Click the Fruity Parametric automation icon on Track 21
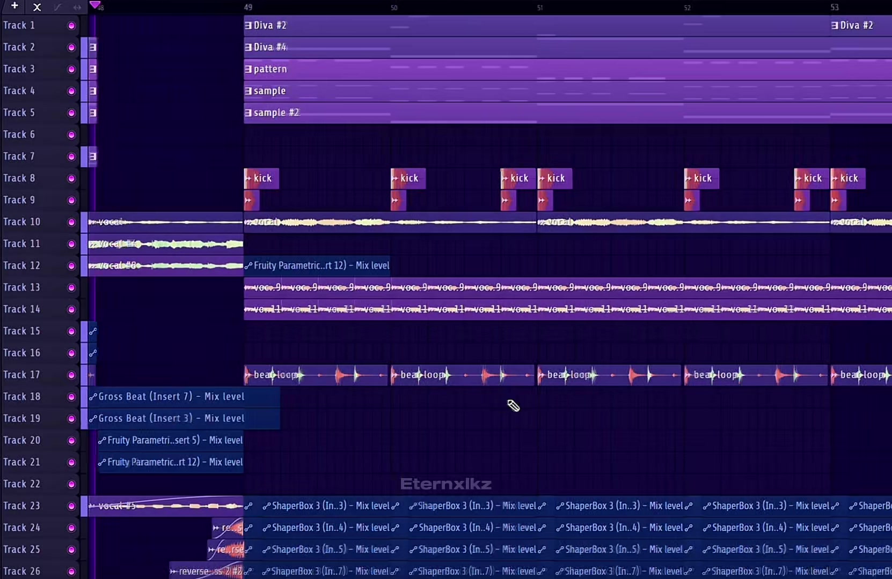 click(x=102, y=463)
